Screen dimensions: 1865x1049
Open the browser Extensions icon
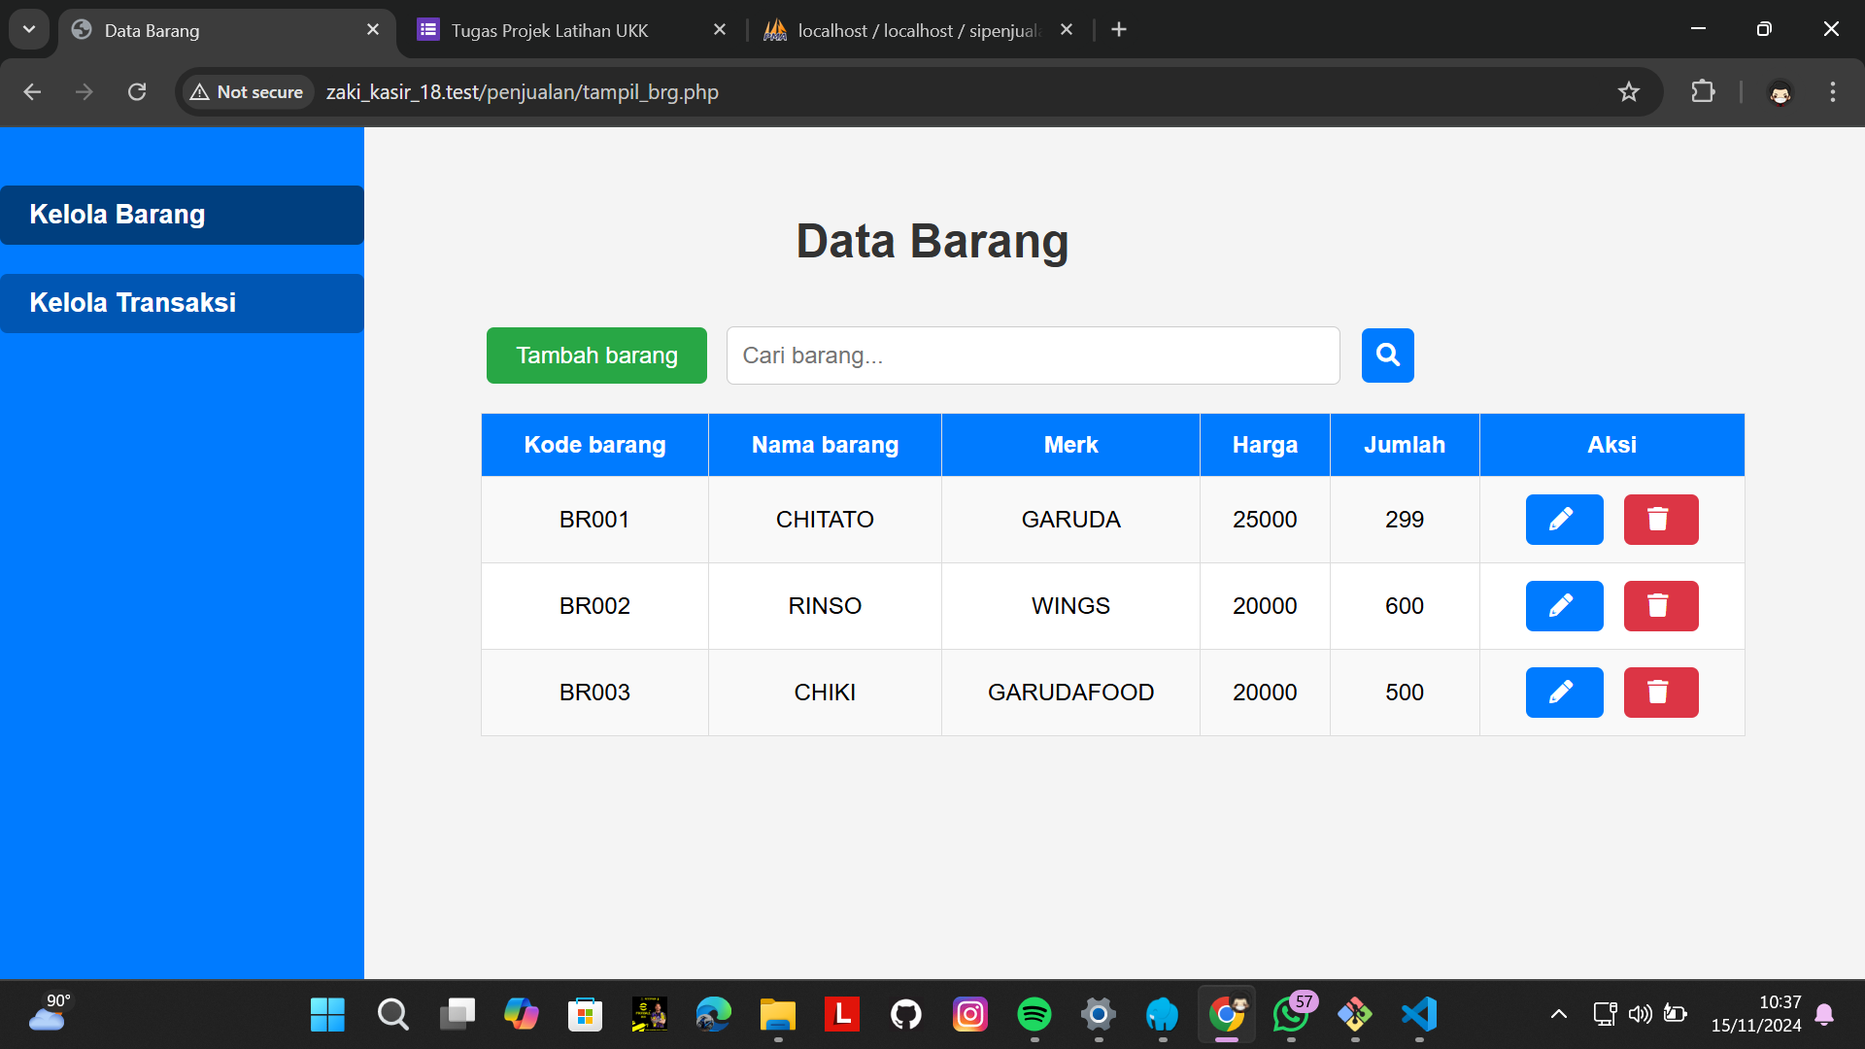tap(1703, 92)
